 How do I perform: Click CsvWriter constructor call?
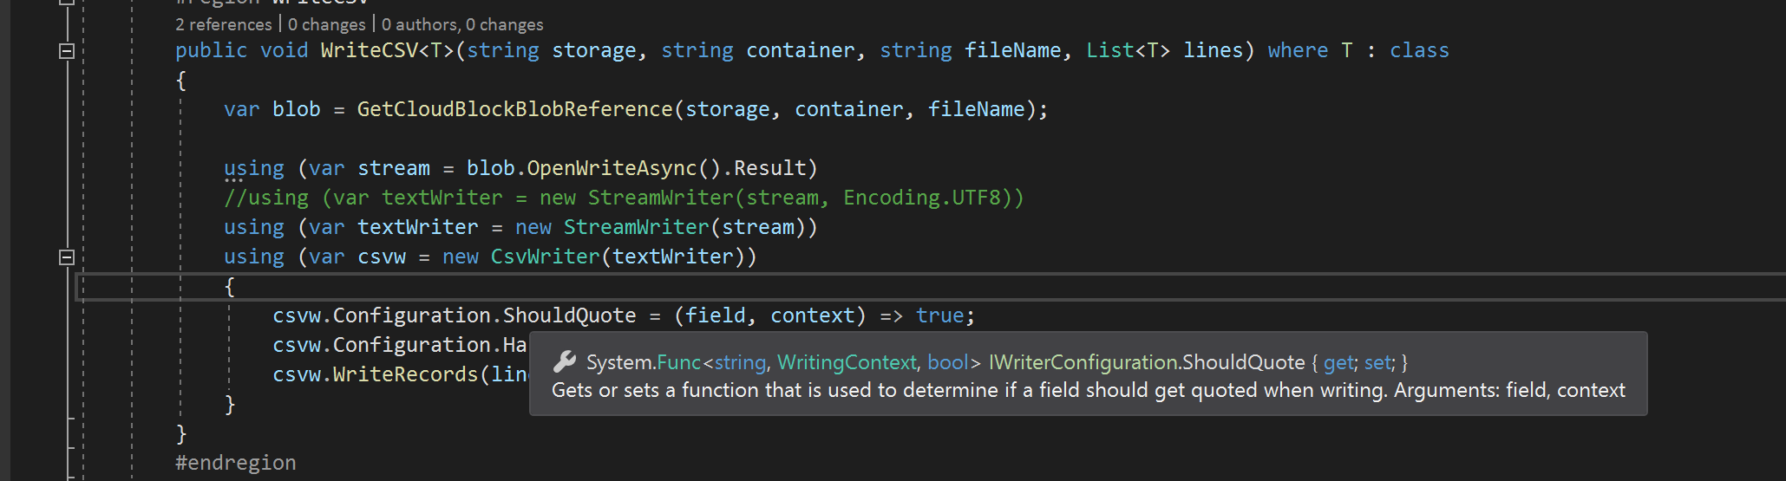click(x=545, y=257)
